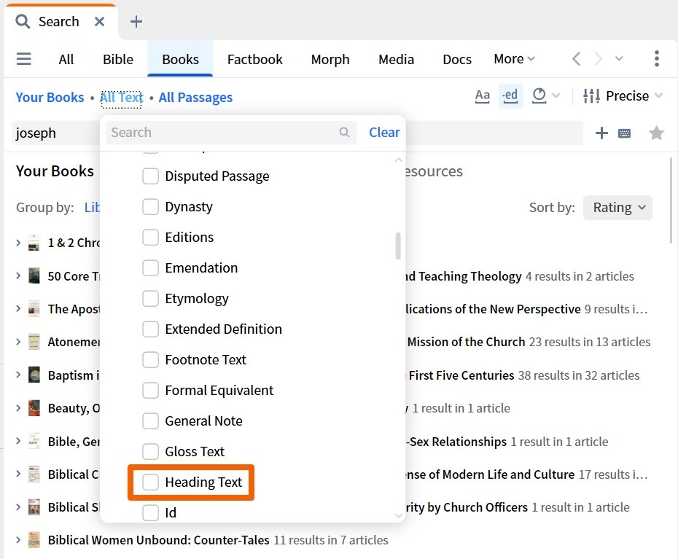Open More search types menu
Image resolution: width=678 pixels, height=559 pixels.
tap(514, 59)
